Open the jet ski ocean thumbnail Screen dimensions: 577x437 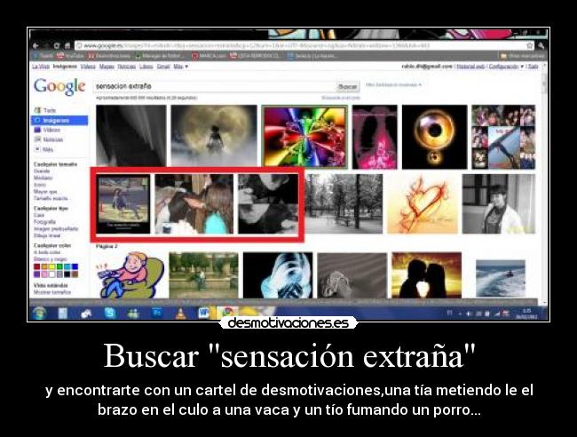click(x=501, y=278)
